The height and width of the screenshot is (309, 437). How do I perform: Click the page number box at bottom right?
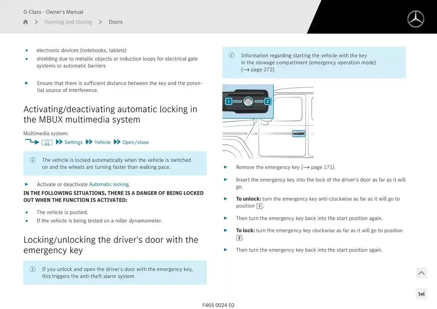[x=421, y=294]
